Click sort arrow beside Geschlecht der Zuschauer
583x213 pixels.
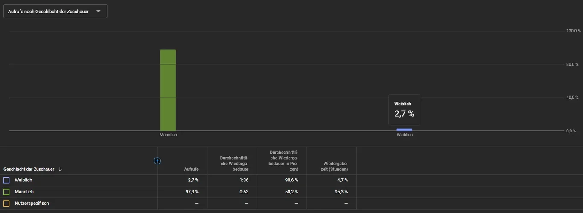tap(60, 170)
